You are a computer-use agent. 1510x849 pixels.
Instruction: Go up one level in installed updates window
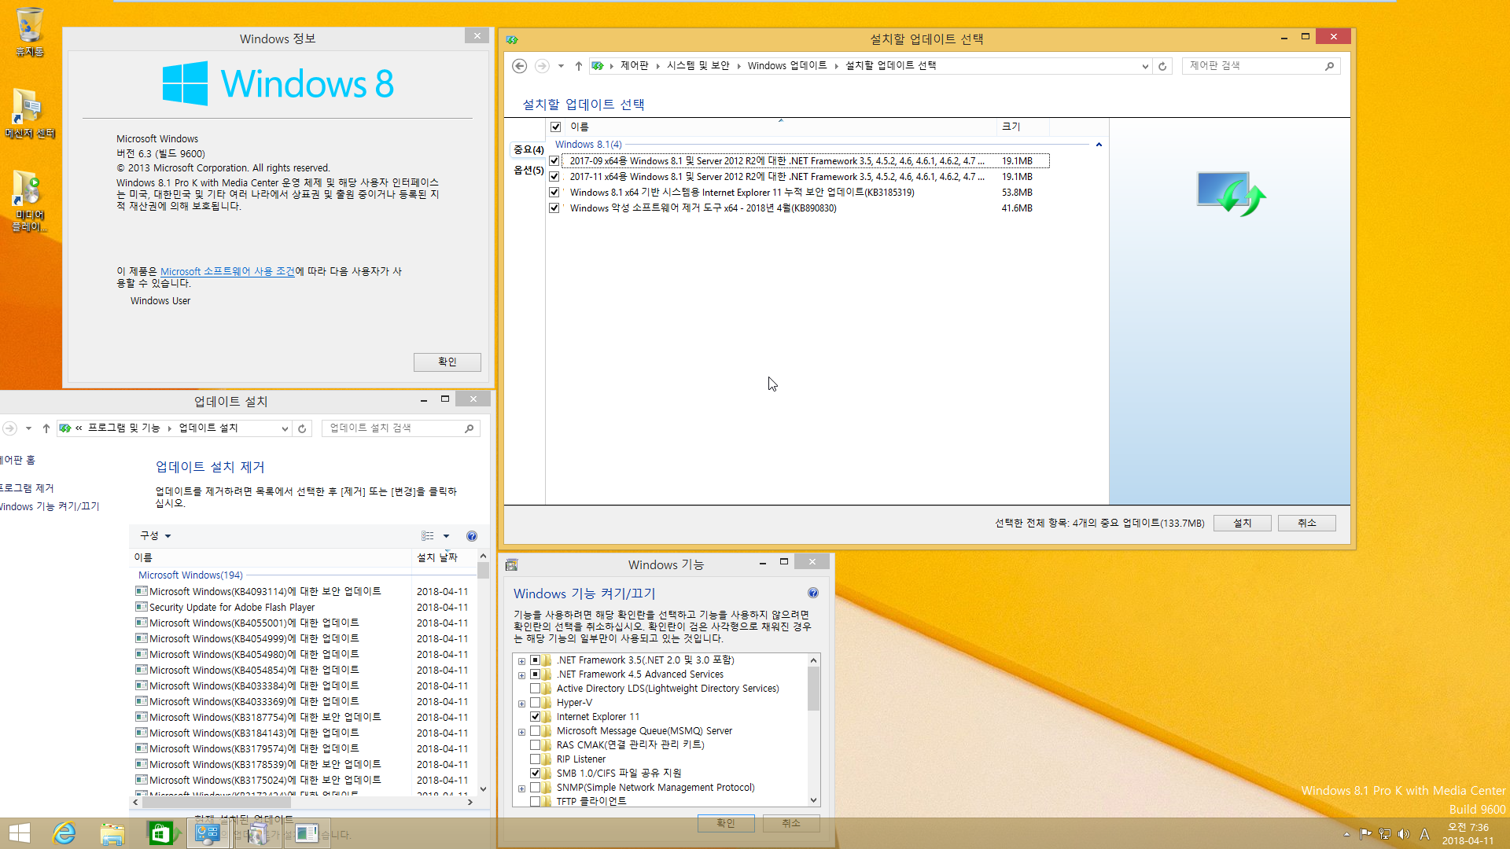(x=46, y=428)
